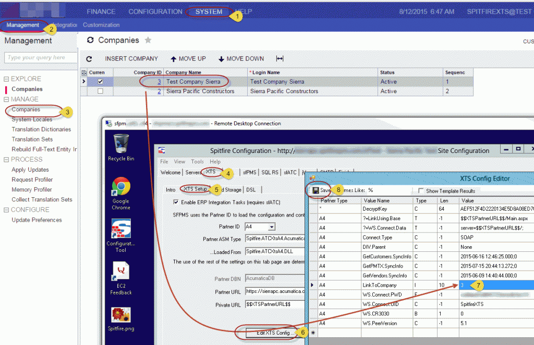The height and width of the screenshot is (345, 534).
Task: Open System Locales in sidebar
Action: pos(32,119)
